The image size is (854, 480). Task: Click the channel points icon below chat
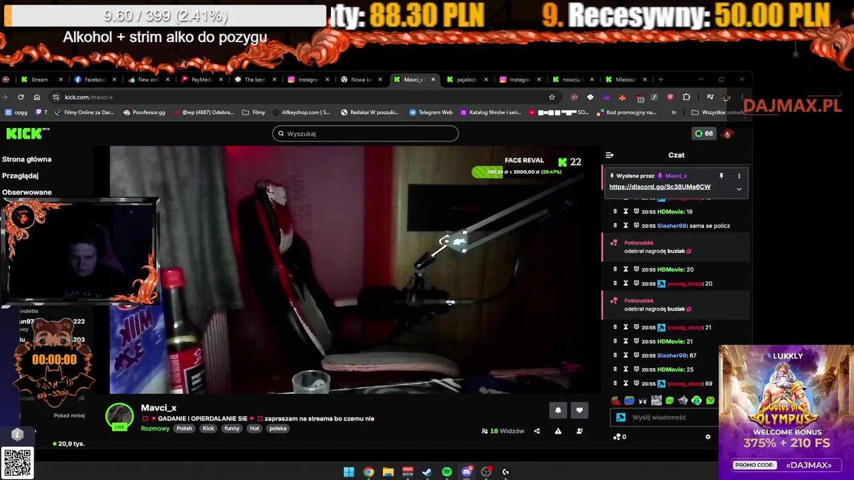pyautogui.click(x=618, y=437)
